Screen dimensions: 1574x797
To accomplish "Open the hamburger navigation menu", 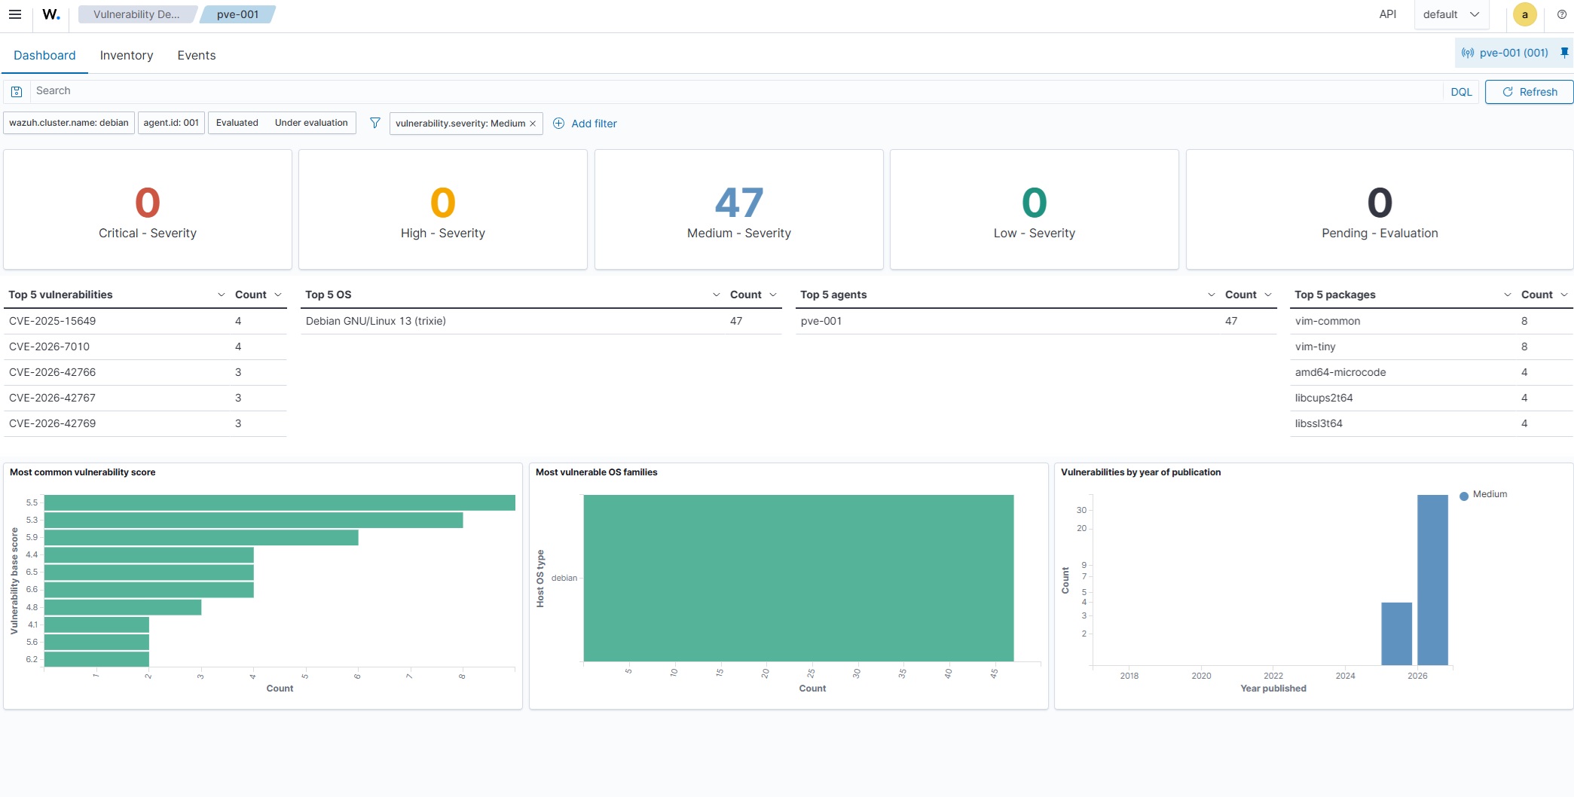I will (14, 14).
